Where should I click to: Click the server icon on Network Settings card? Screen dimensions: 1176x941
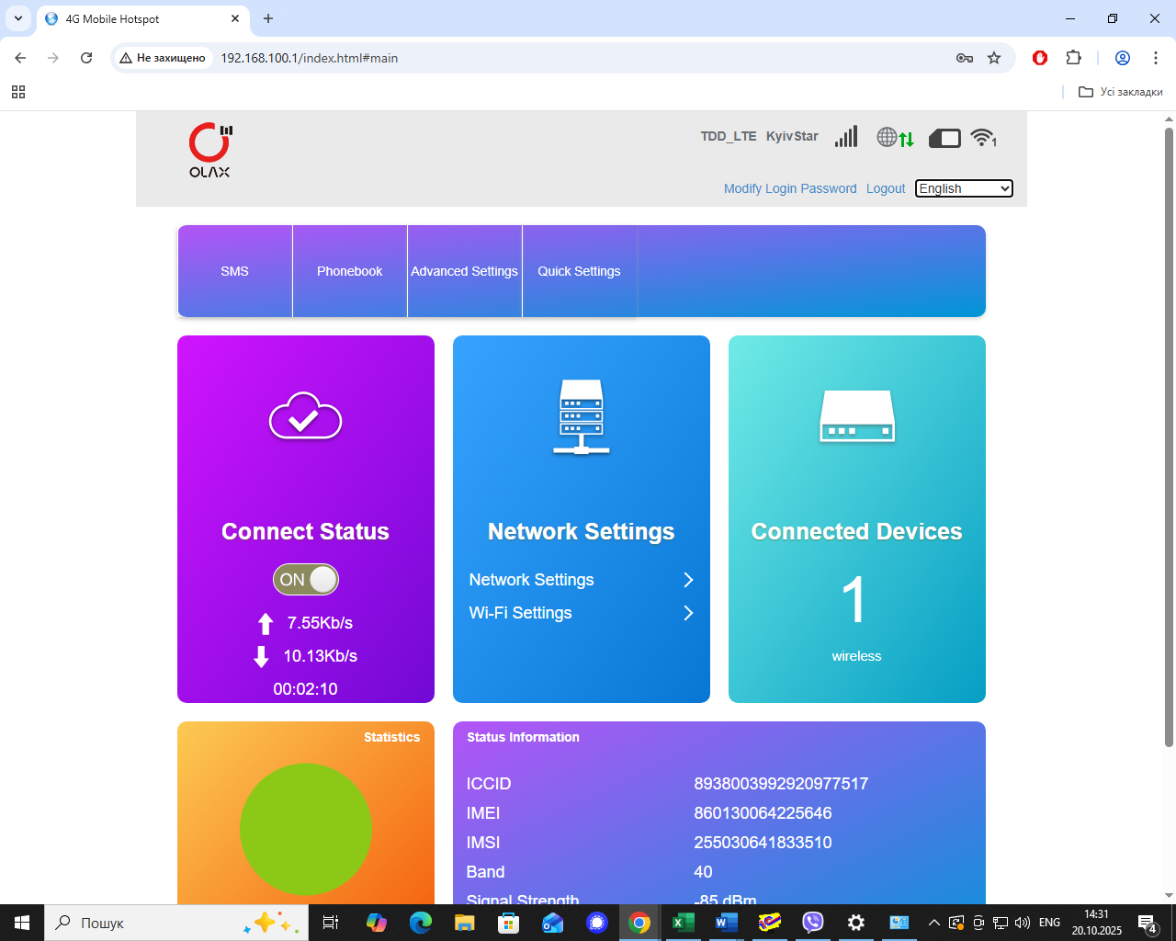coord(581,416)
